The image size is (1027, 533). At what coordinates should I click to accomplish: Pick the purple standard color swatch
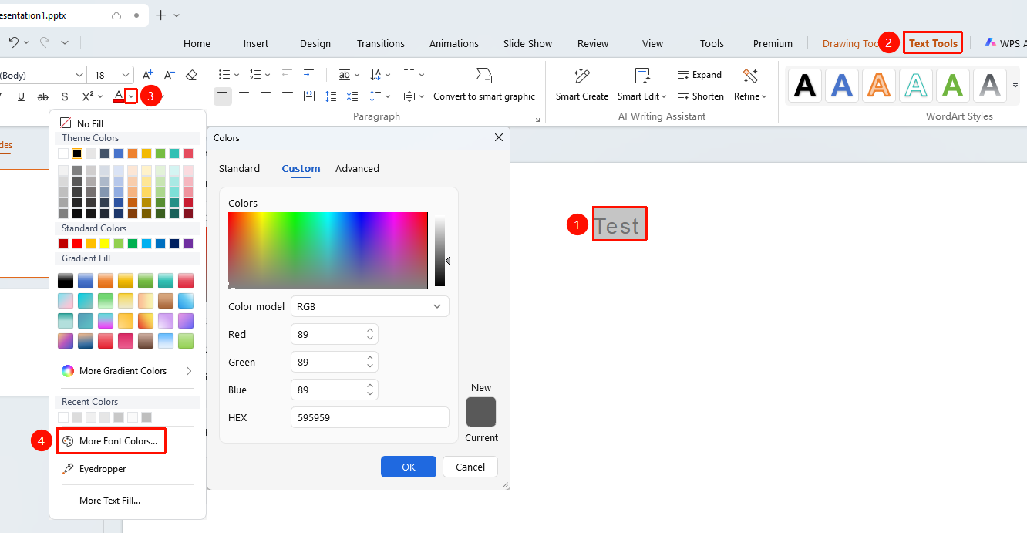point(188,244)
